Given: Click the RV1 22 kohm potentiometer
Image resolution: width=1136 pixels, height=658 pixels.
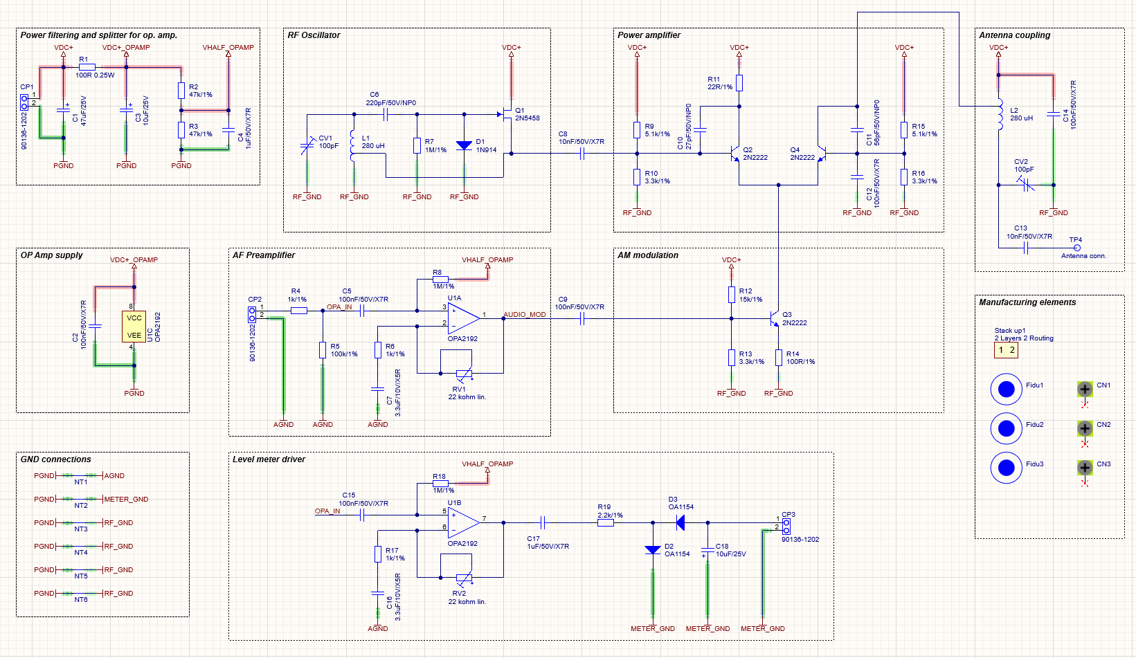Looking at the screenshot, I should point(464,374).
